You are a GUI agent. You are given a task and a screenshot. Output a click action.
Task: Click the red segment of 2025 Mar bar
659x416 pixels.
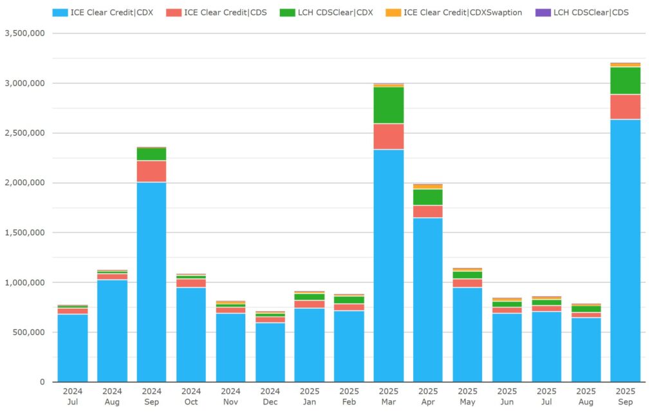coord(388,136)
